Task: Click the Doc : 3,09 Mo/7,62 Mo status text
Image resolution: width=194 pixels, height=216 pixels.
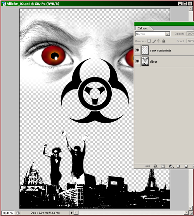Action: (x=45, y=213)
